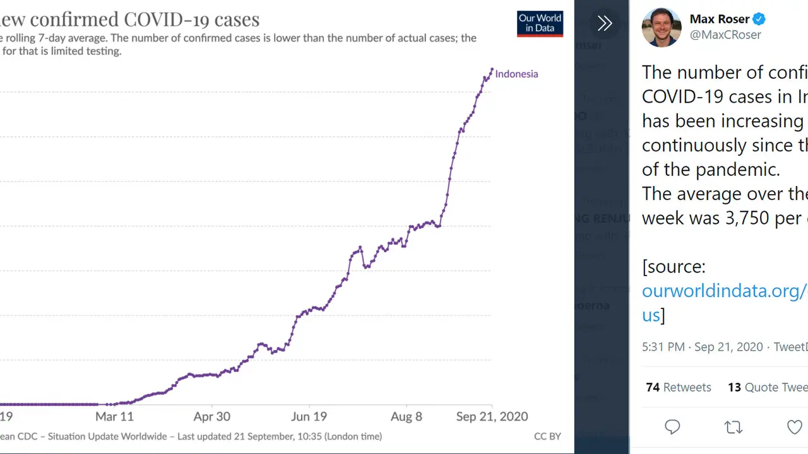The height and width of the screenshot is (454, 808).
Task: Click the CC BY license text
Action: click(x=547, y=436)
